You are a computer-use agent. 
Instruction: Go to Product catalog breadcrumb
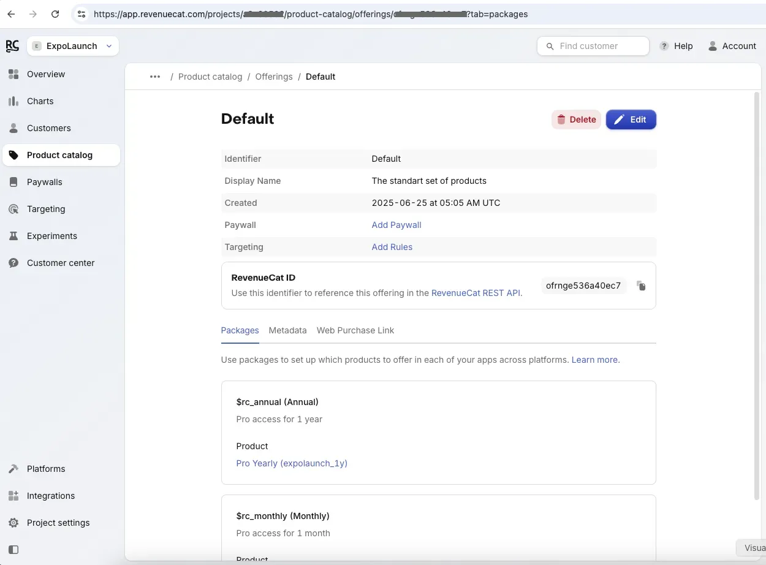[210, 77]
